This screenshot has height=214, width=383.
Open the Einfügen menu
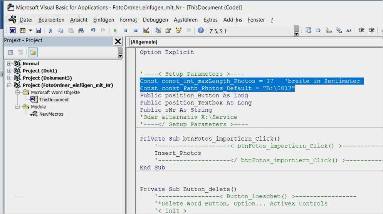(x=104, y=20)
